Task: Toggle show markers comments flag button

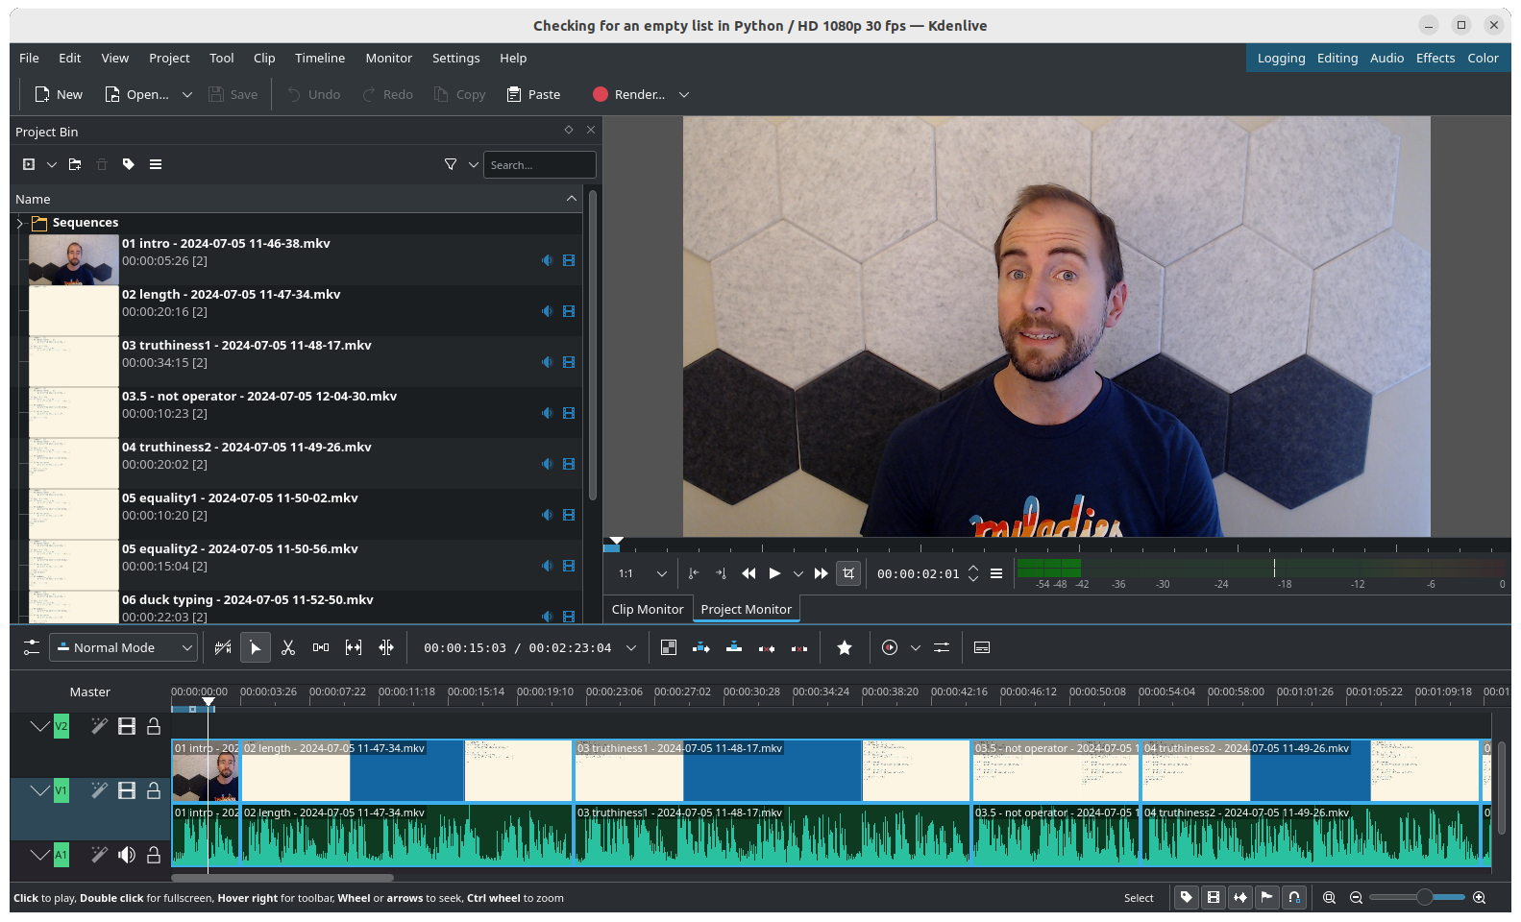Action: pyautogui.click(x=1267, y=897)
